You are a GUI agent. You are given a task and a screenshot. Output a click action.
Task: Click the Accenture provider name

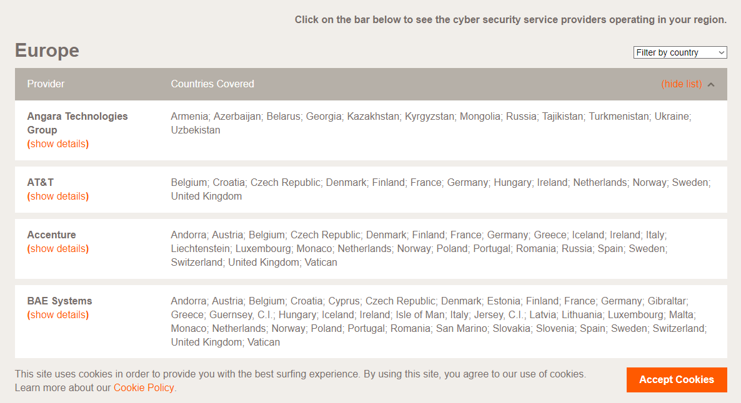click(51, 235)
